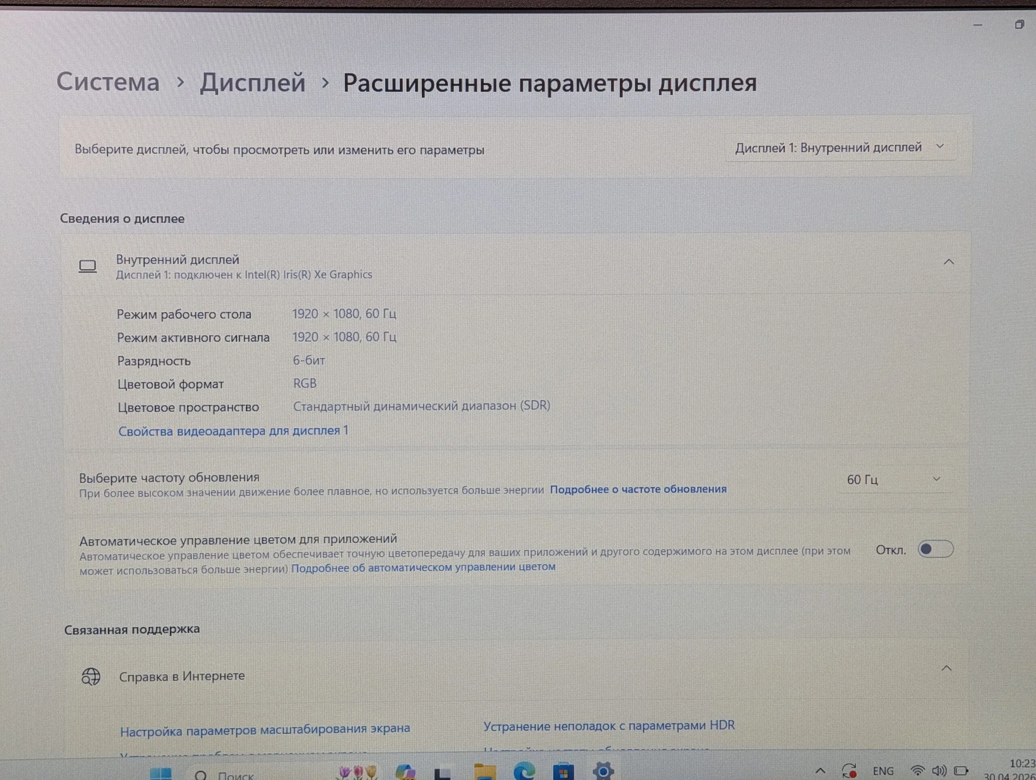The height and width of the screenshot is (780, 1036).
Task: Click the battery status icon
Action: [x=961, y=771]
